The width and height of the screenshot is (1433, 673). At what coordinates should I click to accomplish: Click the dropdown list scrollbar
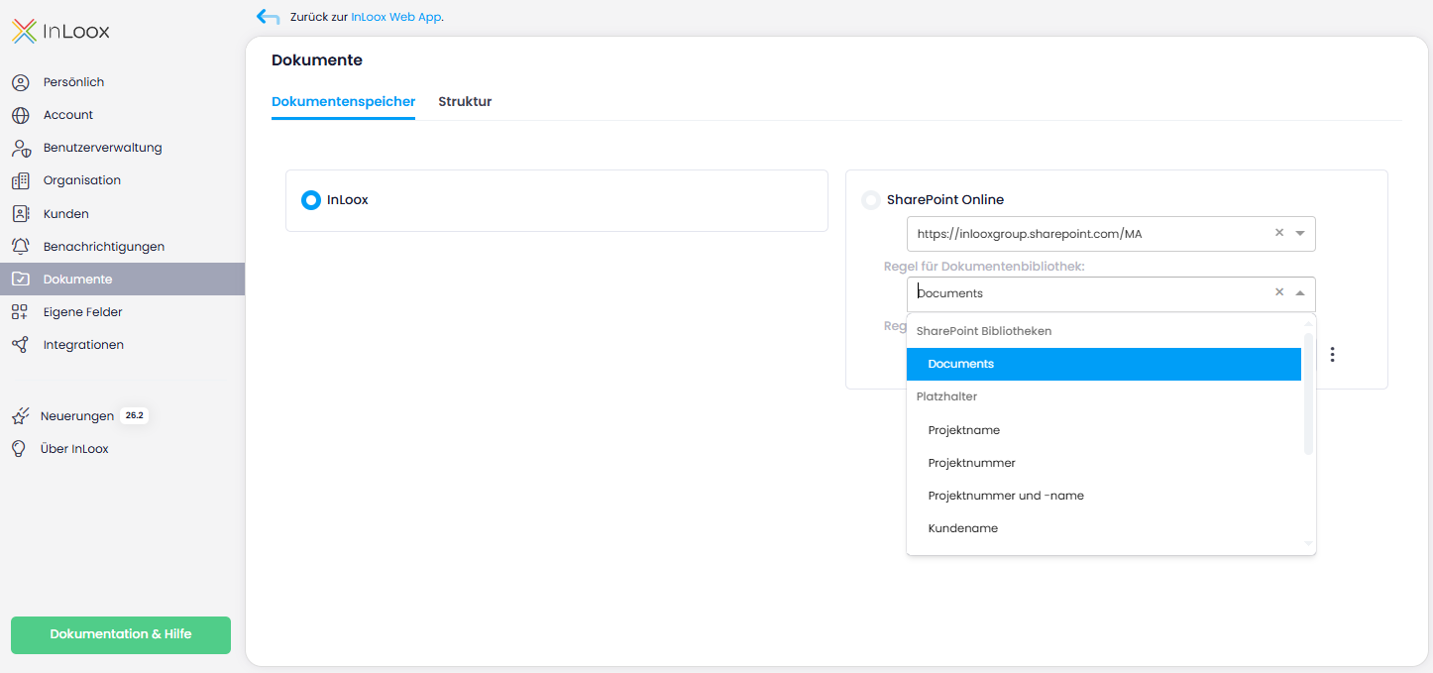[1308, 394]
